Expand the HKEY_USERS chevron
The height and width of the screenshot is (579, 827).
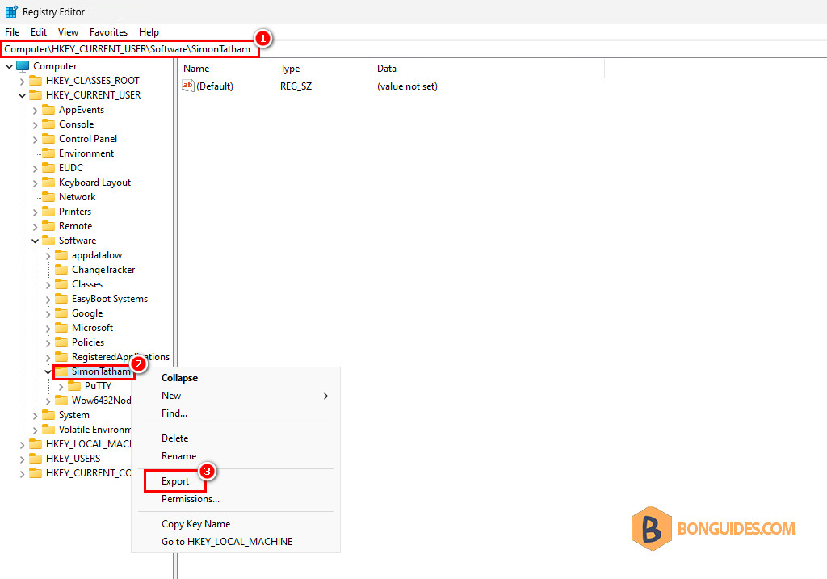click(x=22, y=459)
